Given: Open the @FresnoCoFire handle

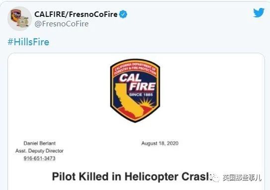Looking at the screenshot, I should click(x=62, y=24).
